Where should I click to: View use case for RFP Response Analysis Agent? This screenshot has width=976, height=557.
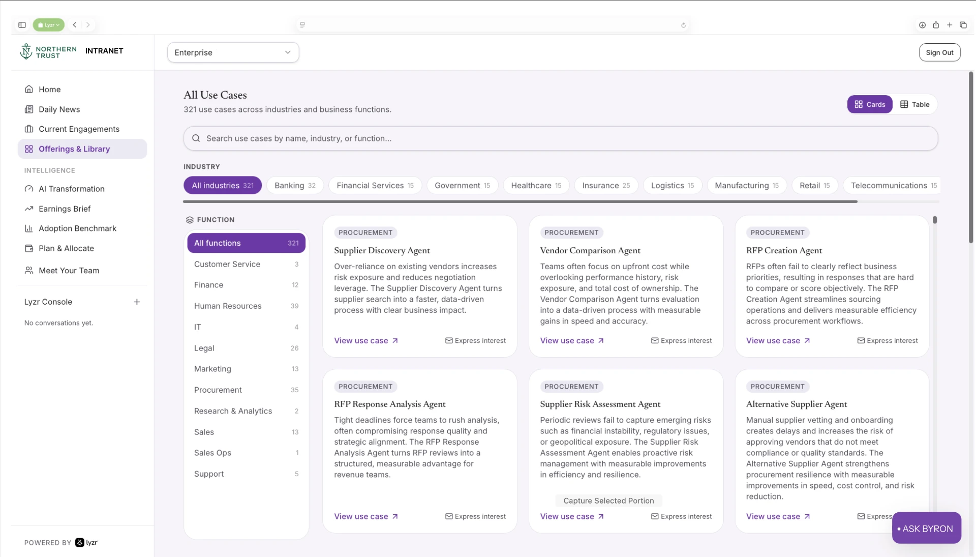pyautogui.click(x=366, y=517)
